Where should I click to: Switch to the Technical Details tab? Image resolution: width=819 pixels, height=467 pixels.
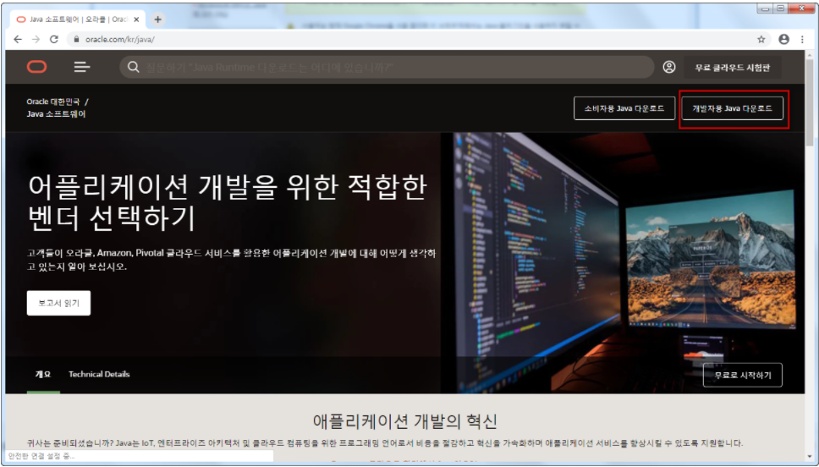(99, 374)
